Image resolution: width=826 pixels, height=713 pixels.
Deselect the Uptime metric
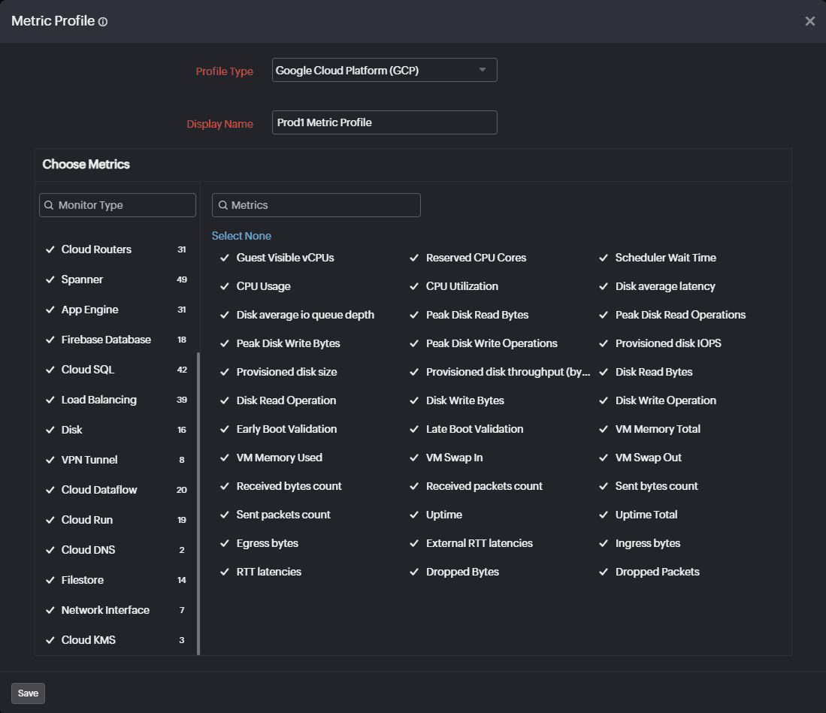pyautogui.click(x=414, y=515)
